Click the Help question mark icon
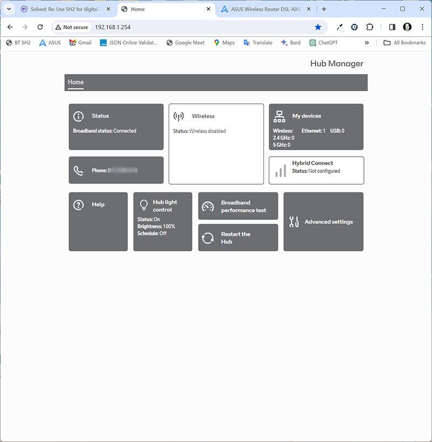The width and height of the screenshot is (432, 442). [79, 205]
